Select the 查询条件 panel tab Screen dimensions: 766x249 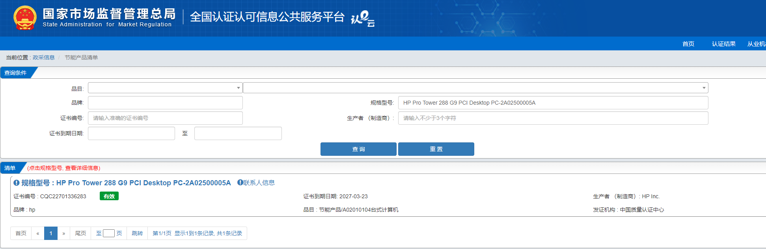coord(16,73)
